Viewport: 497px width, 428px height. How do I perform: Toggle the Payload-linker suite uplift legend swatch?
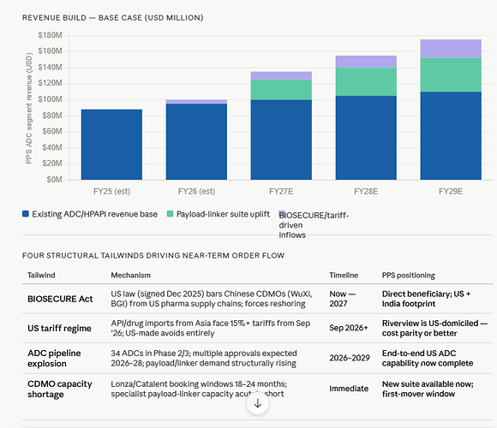(171, 214)
